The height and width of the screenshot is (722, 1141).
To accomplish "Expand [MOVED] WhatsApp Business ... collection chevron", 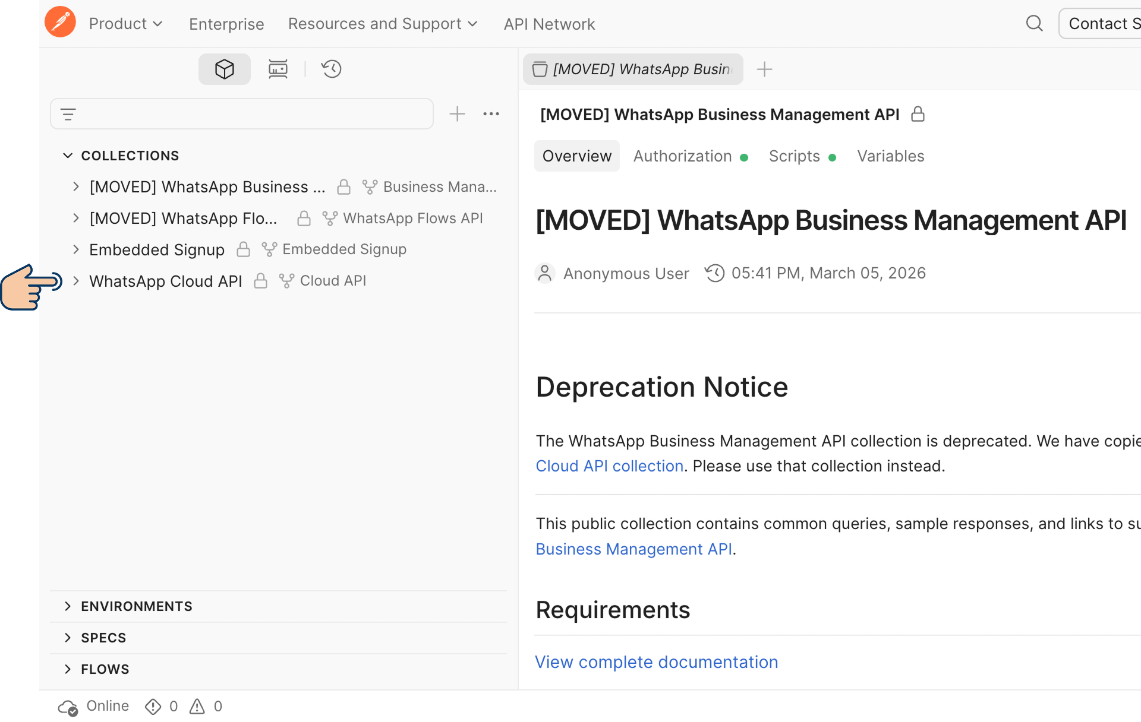I will (x=76, y=186).
